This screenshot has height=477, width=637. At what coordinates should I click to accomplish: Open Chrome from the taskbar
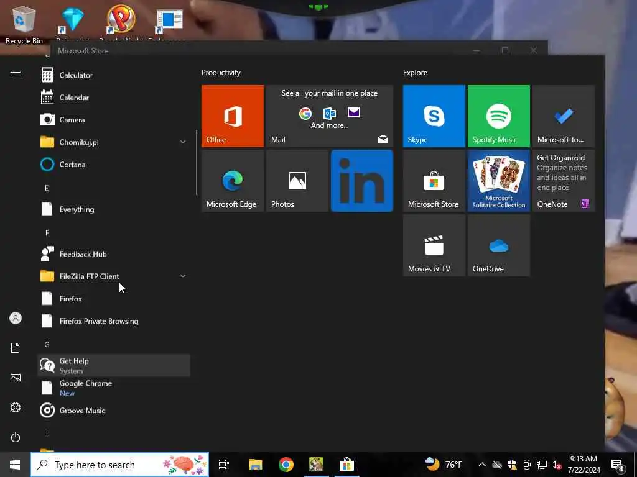[x=286, y=465]
